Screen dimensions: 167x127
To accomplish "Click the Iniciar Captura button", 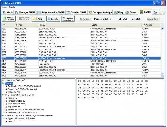I will [x=9, y=19].
